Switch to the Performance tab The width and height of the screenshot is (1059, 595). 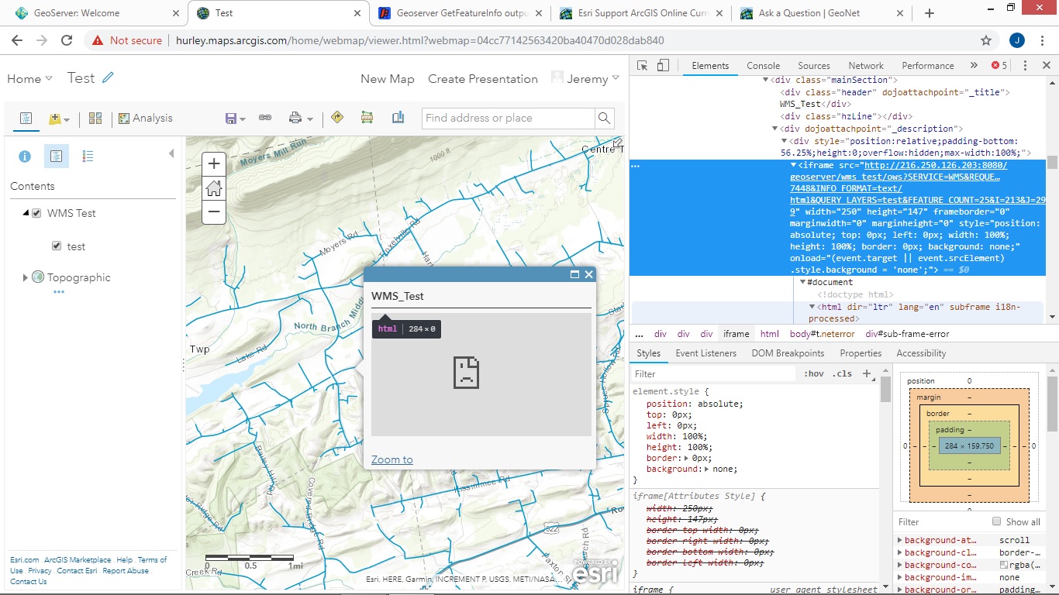point(928,66)
